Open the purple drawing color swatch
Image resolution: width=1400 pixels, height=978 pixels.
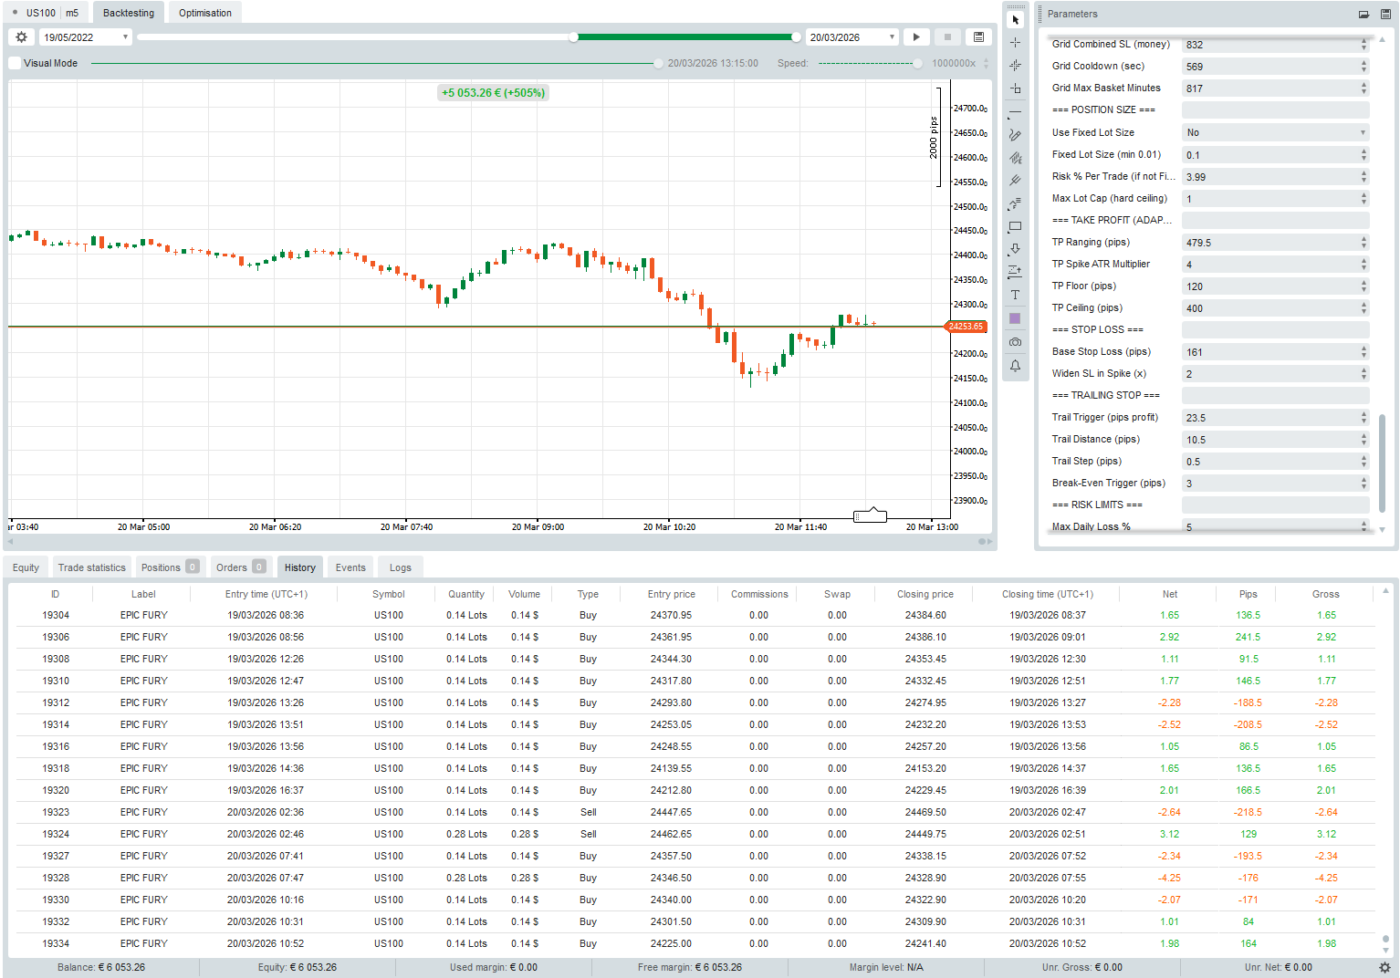pyautogui.click(x=1015, y=318)
